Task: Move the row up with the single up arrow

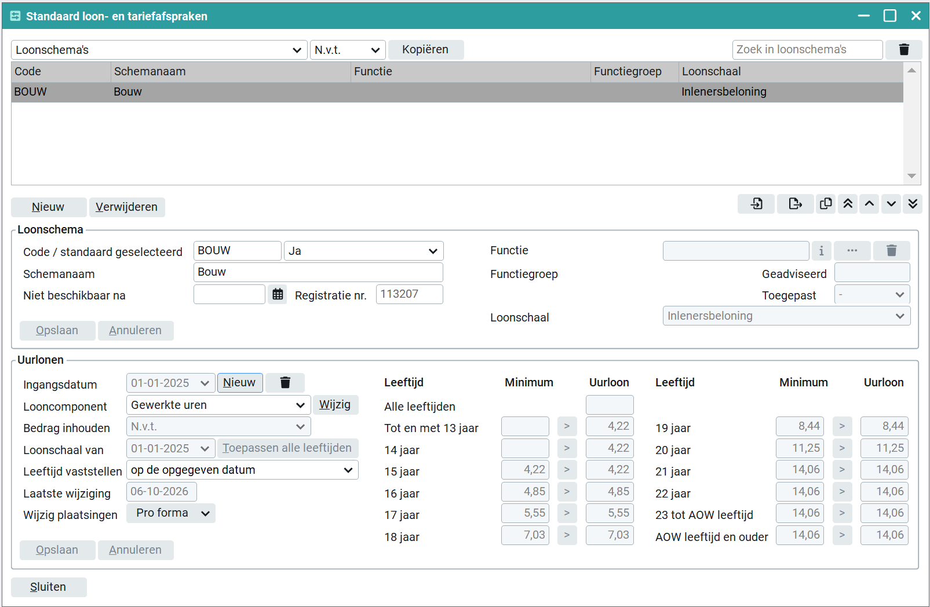Action: (x=869, y=204)
